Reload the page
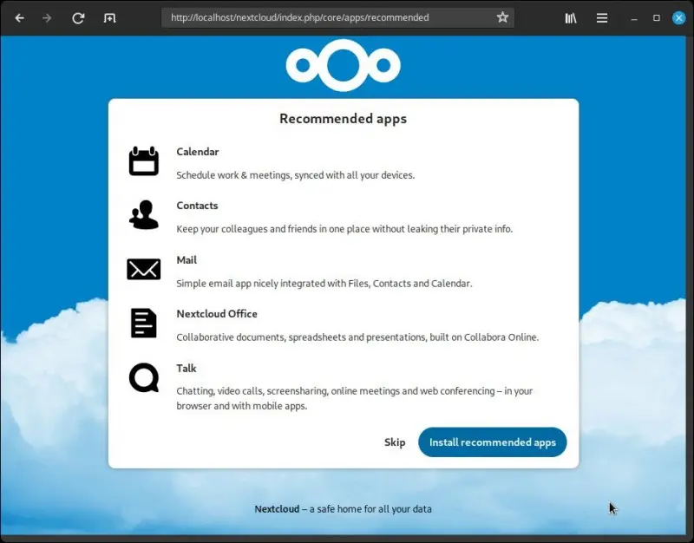 coord(78,17)
